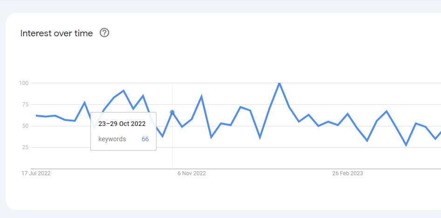Click the 26 Feb 2023 axis label

tap(347, 173)
